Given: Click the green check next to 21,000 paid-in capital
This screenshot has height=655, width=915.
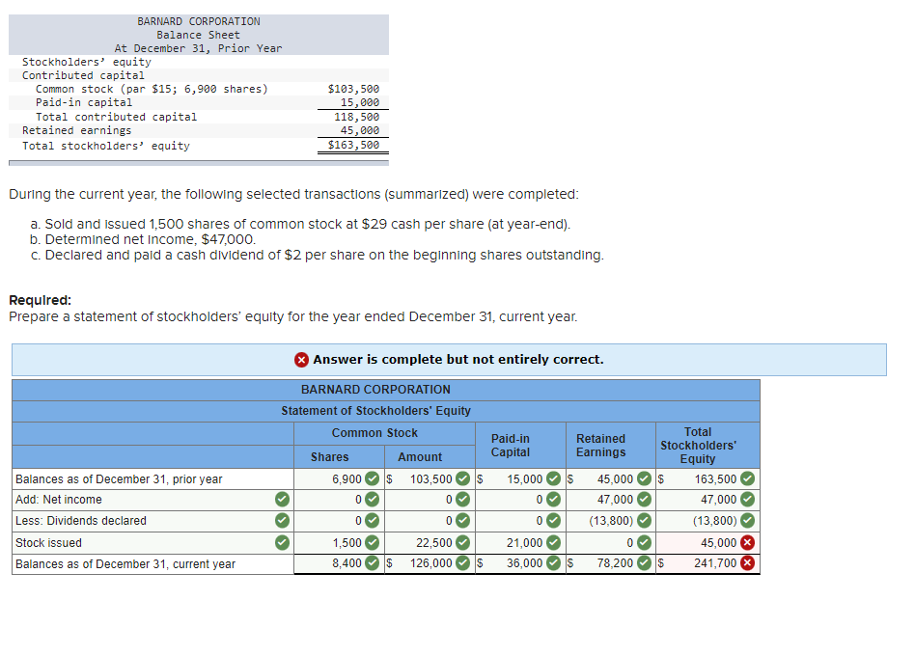Looking at the screenshot, I should click(x=553, y=543).
